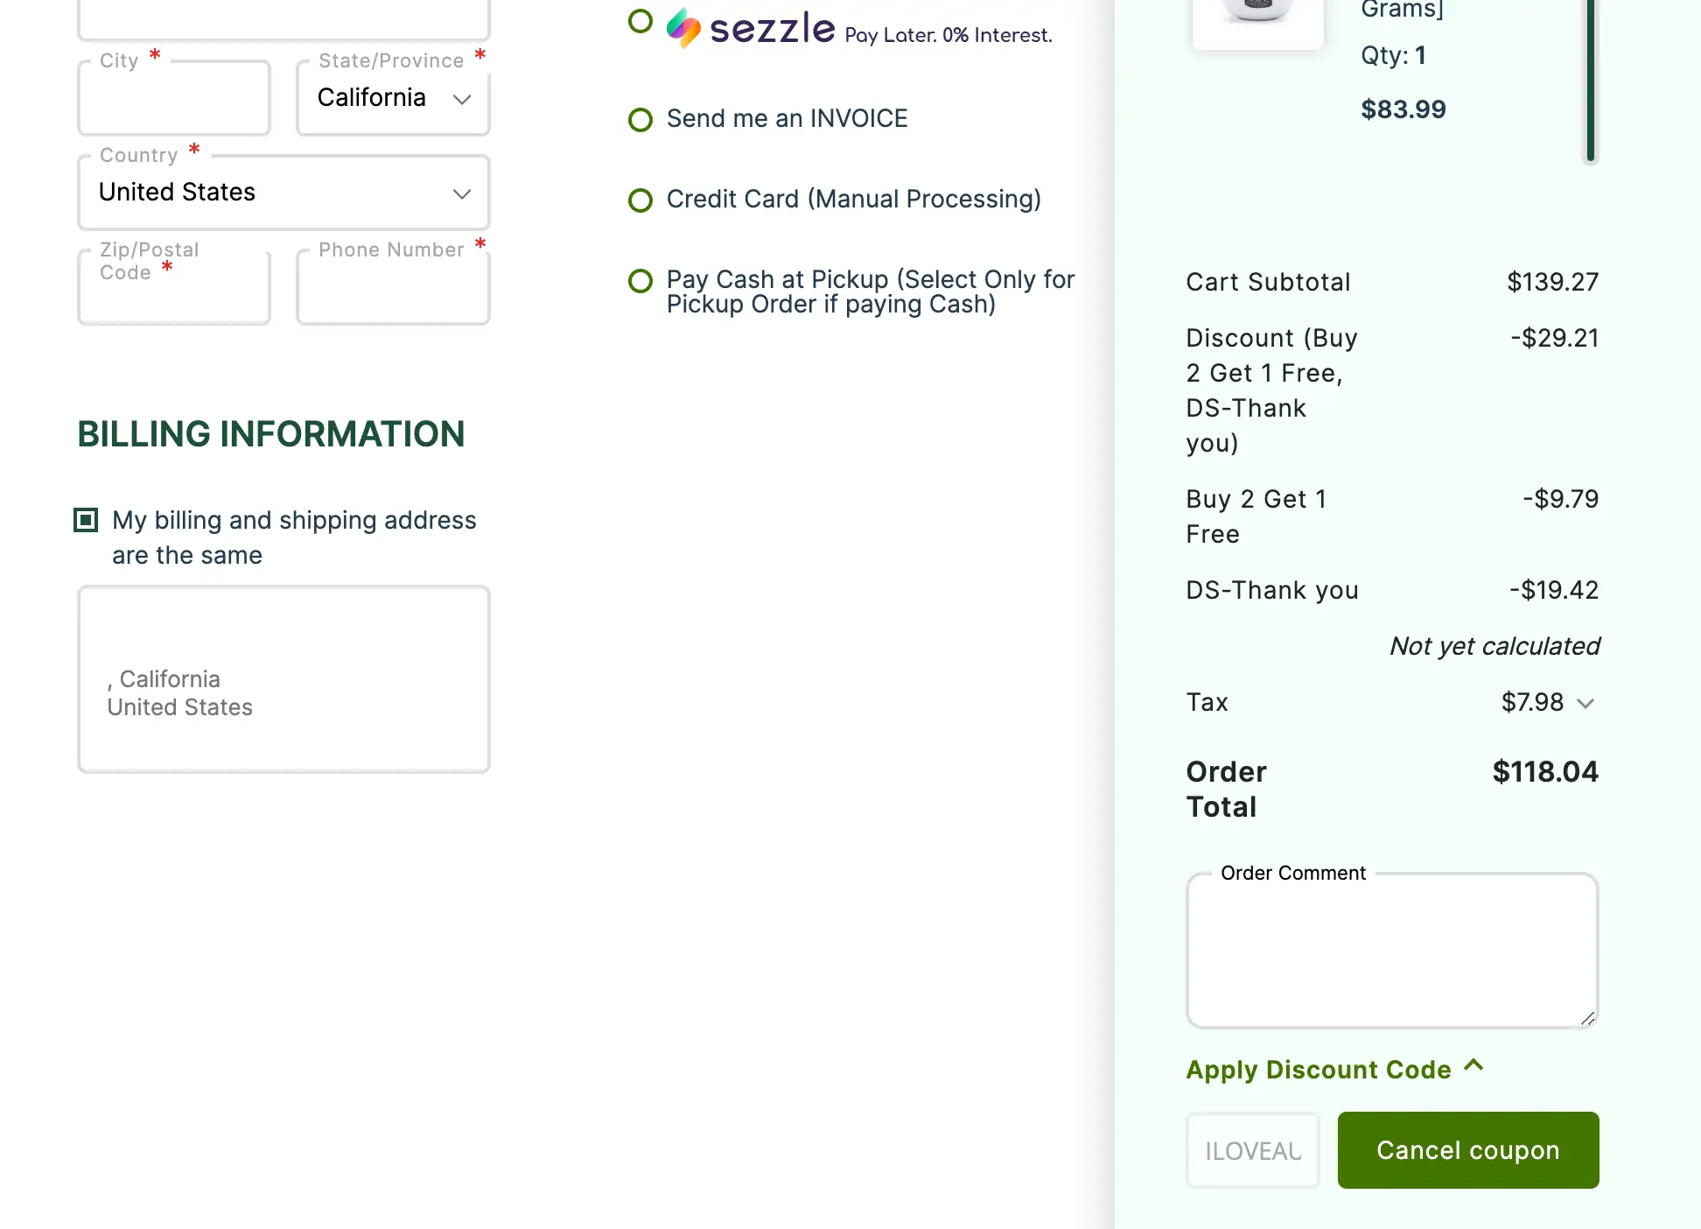Open the Country United States dropdown

[283, 193]
